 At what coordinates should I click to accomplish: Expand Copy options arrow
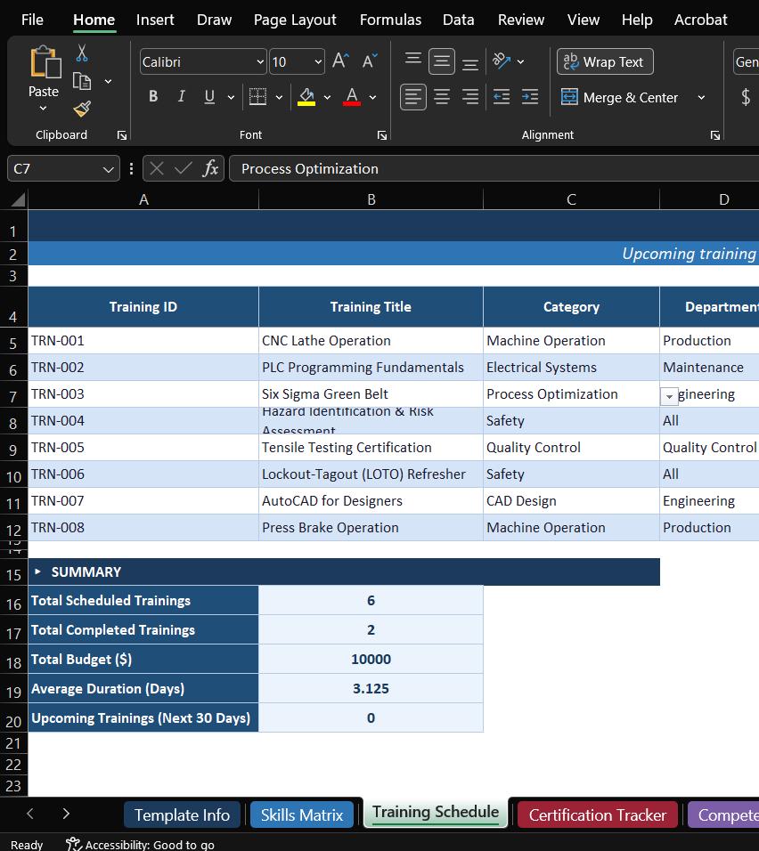tap(108, 81)
